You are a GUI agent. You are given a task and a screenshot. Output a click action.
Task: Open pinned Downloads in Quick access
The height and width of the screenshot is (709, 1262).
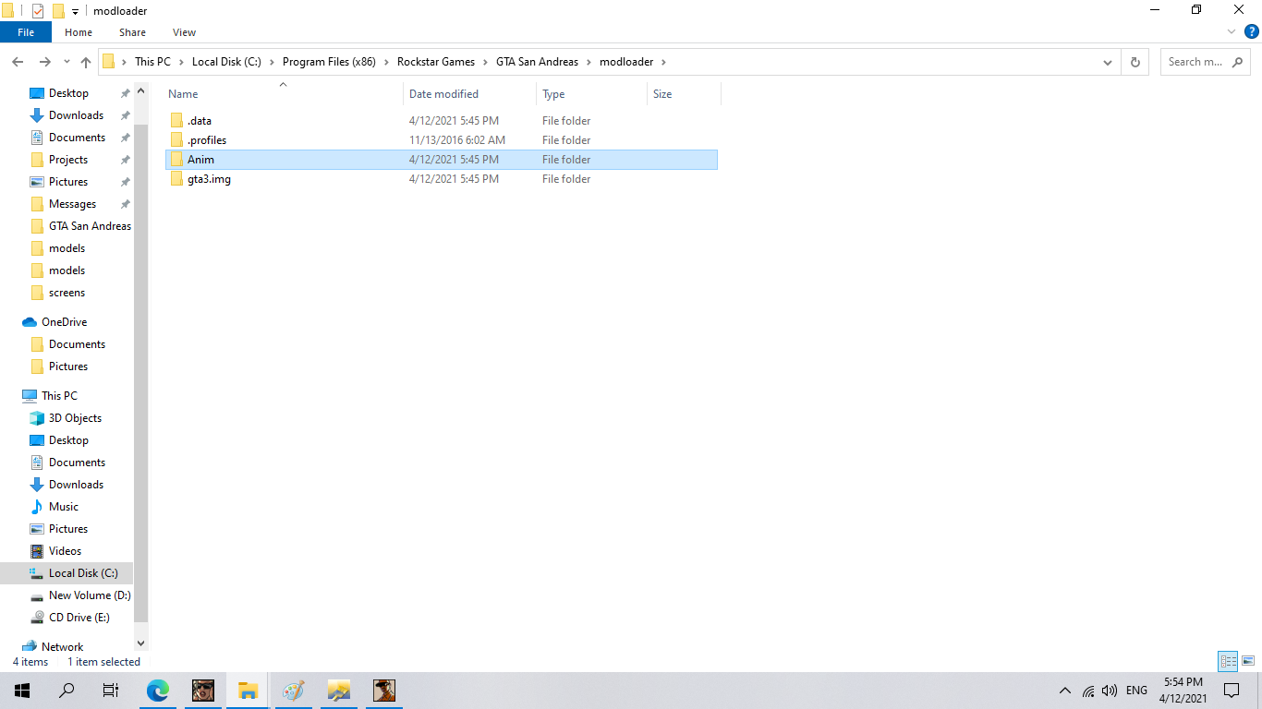click(x=76, y=115)
